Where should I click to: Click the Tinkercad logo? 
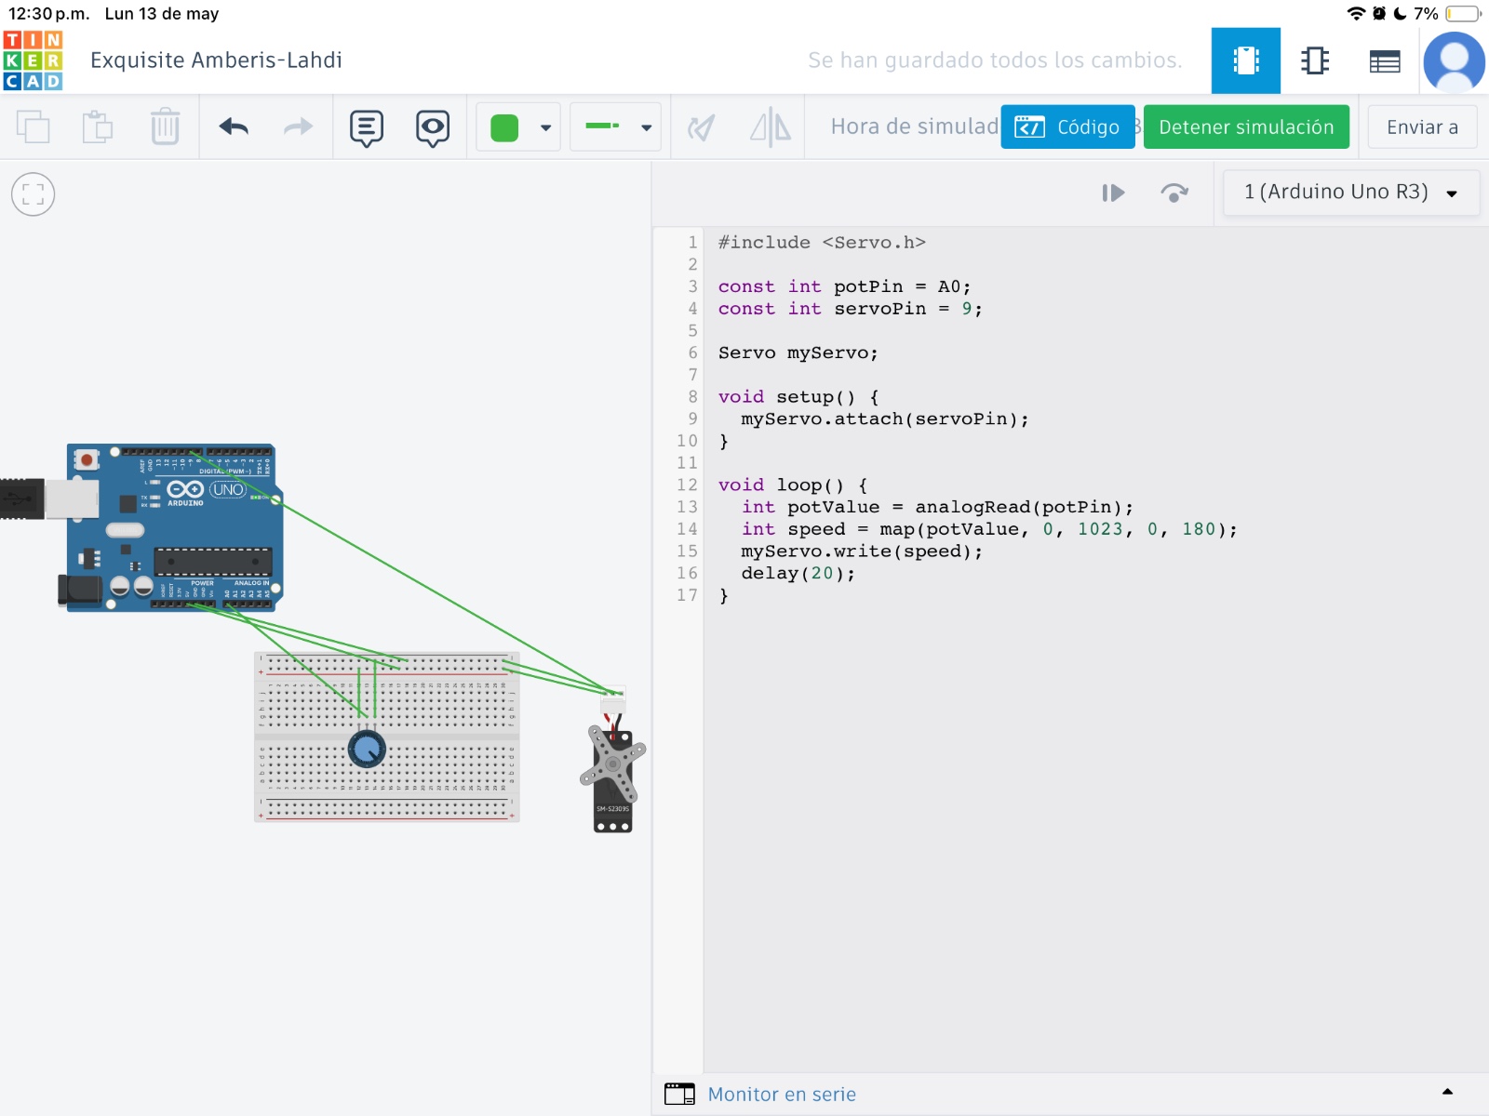(34, 60)
